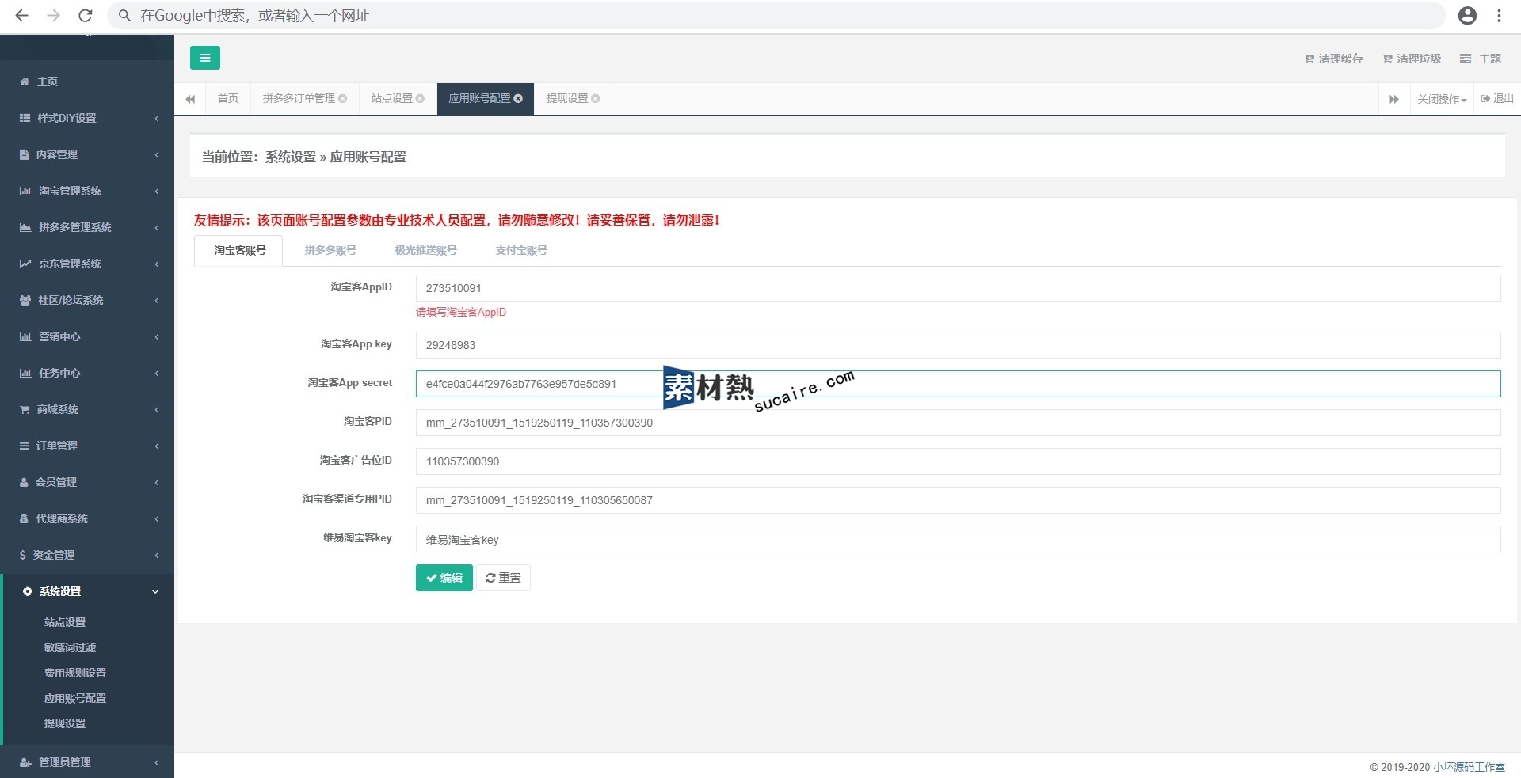Screen dimensions: 1521x778
Task: Expand 管理员管理 menu chevron
Action: point(157,762)
